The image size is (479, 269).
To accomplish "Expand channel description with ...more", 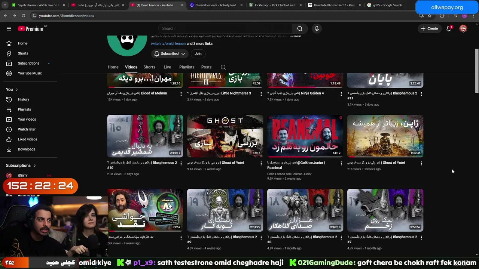I will coord(295,36).
